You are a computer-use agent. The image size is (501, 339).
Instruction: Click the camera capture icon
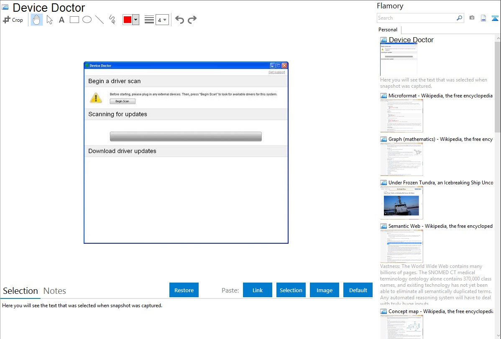472,18
